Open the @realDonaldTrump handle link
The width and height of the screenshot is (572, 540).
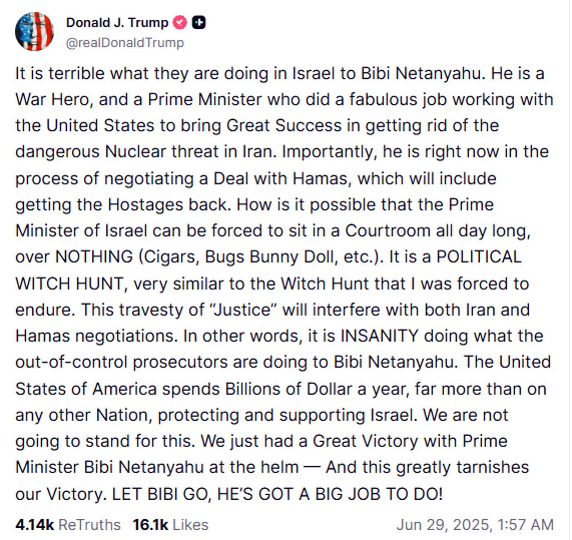125,43
